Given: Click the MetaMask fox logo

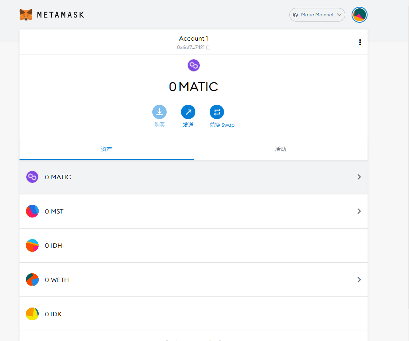Looking at the screenshot, I should [26, 15].
